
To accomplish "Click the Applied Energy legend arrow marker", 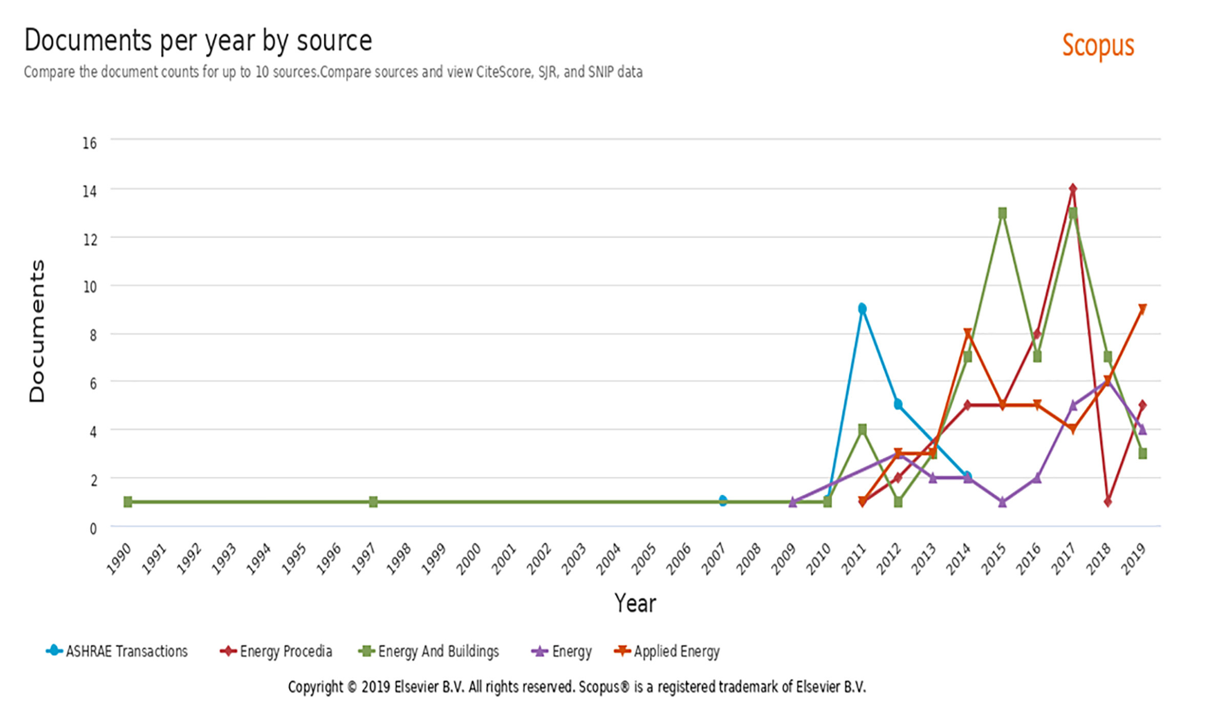I will point(622,651).
